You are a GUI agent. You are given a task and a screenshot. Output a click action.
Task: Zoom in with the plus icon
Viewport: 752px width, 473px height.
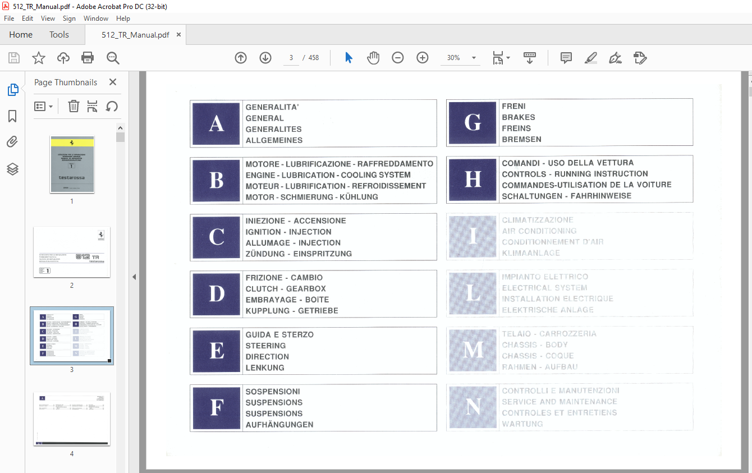(x=423, y=58)
